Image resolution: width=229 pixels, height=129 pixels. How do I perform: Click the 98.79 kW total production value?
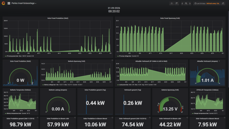click(20, 124)
